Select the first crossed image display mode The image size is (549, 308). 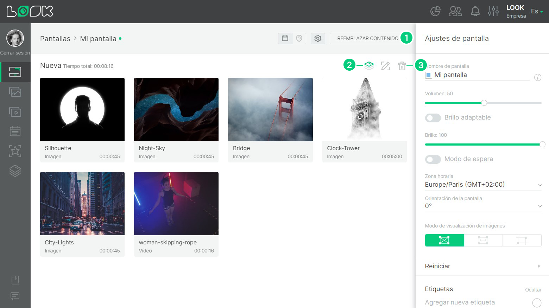pos(444,240)
